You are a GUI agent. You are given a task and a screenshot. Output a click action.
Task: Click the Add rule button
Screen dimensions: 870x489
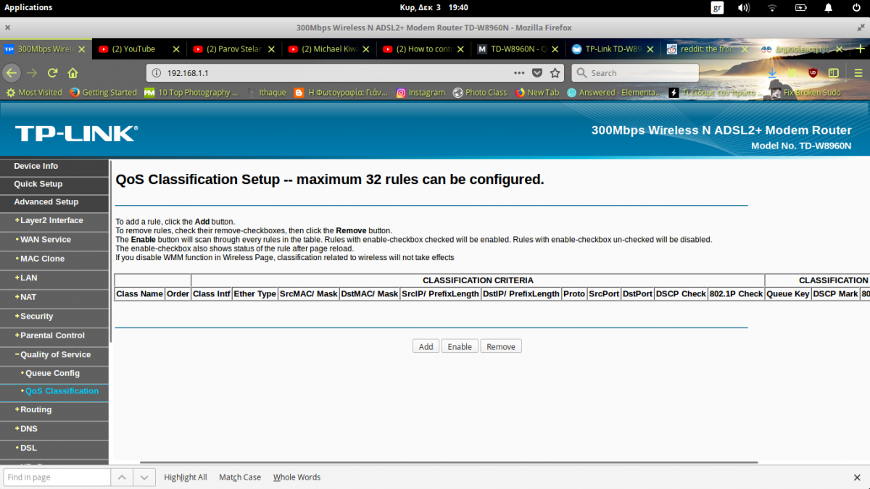pos(426,346)
